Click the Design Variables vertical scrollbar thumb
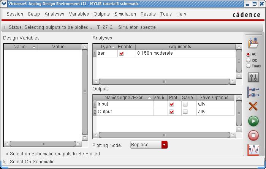Image resolution: width=266 pixels, height=169 pixels. (85, 92)
